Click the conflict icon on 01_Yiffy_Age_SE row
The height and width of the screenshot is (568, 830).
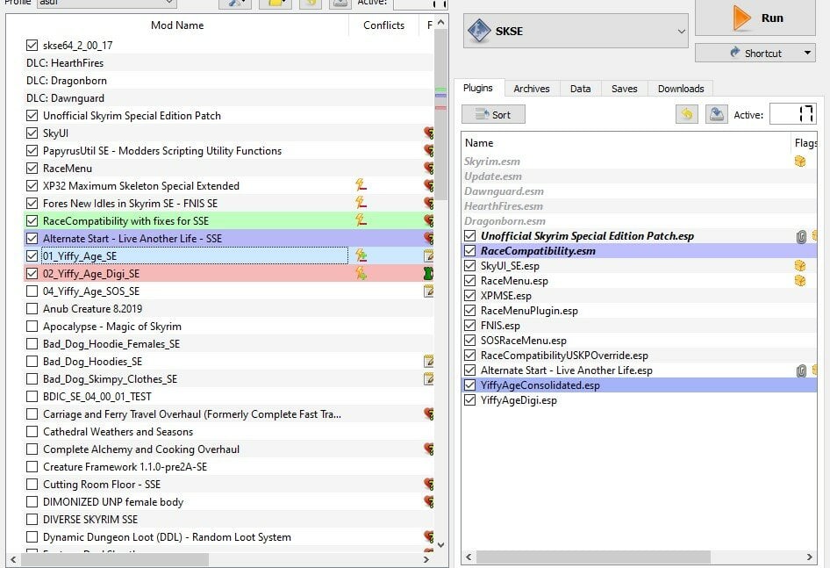pos(361,255)
